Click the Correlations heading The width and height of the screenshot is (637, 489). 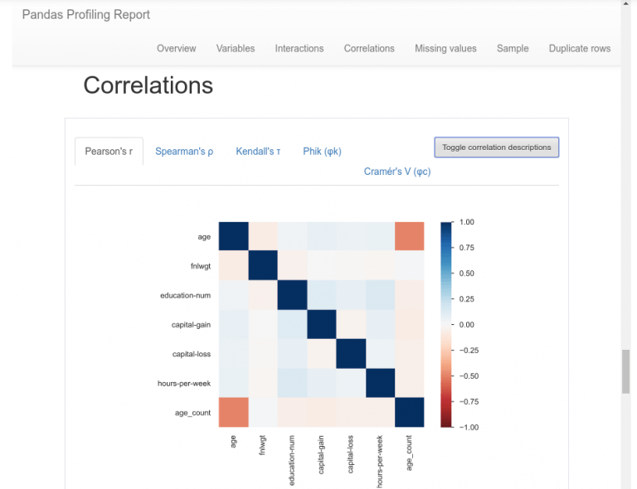[148, 85]
